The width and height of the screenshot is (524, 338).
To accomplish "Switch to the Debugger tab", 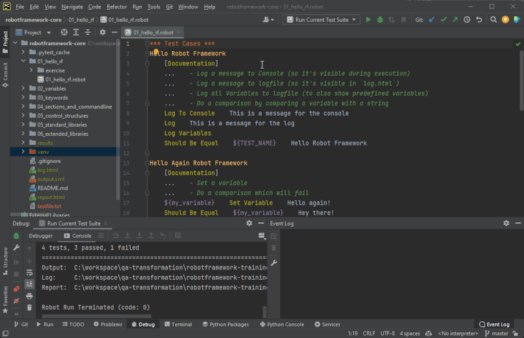I will click(x=41, y=236).
